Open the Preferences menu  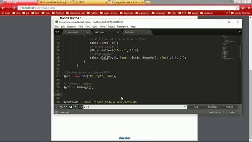[x=122, y=26]
